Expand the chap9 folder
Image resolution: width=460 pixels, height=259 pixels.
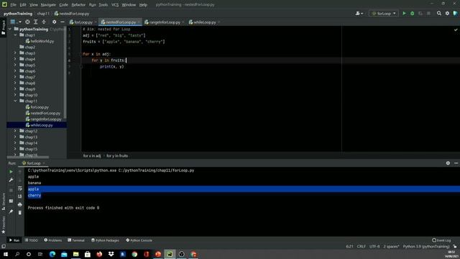click(15, 89)
